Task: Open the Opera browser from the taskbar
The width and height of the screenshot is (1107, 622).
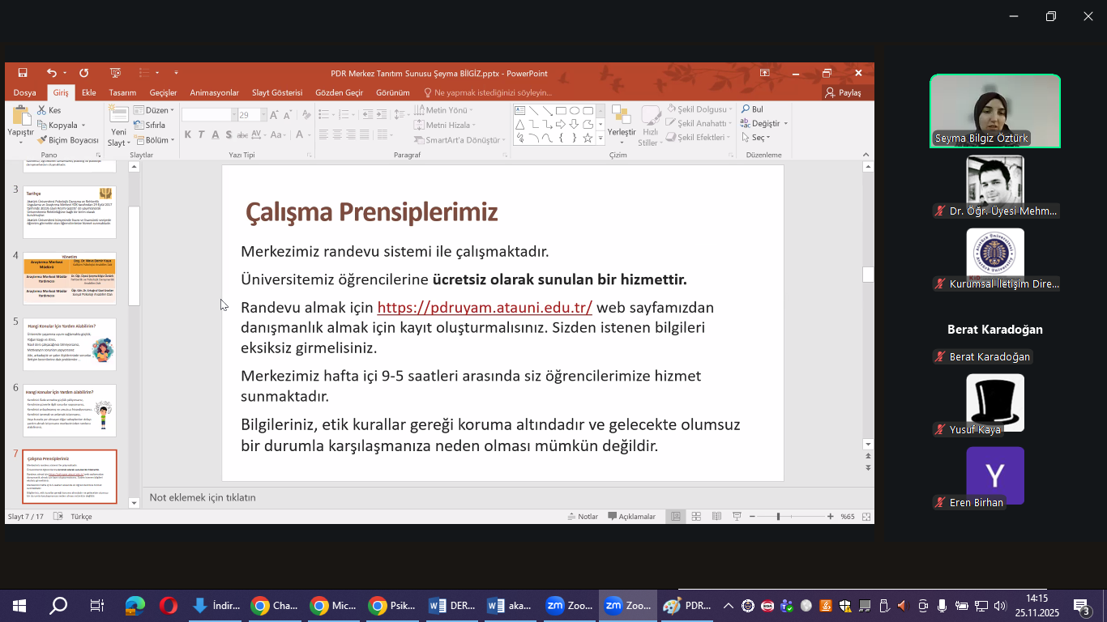Action: pyautogui.click(x=169, y=606)
